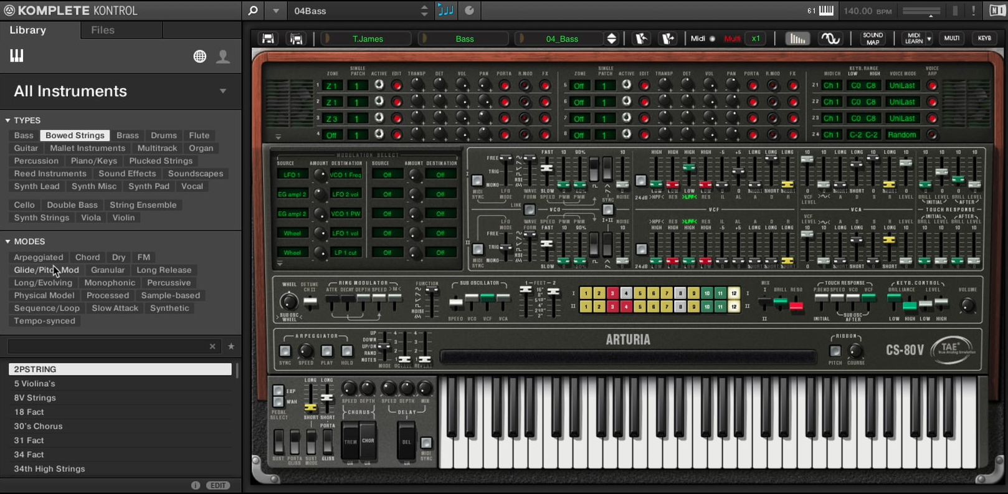Click the EDIT button below preset list
The width and height of the screenshot is (1008, 494).
218,485
